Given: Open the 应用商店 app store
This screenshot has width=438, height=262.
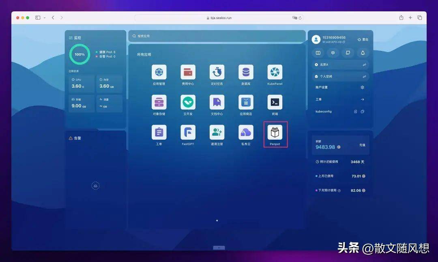Looking at the screenshot, I should tap(246, 102).
